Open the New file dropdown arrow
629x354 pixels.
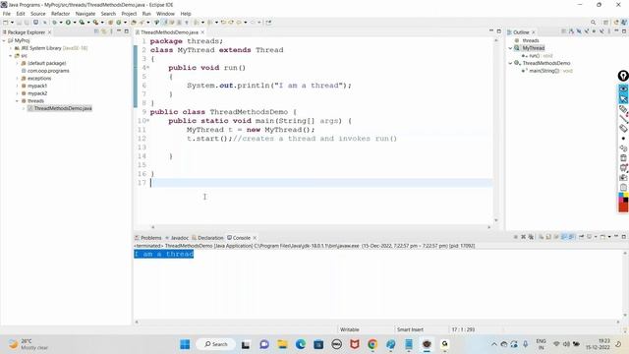click(x=12, y=23)
